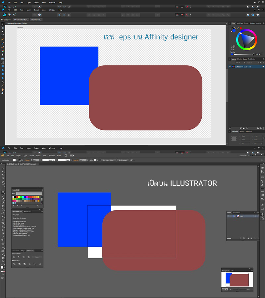Expand Layer 1 in Illustrator Layers panel
The height and width of the screenshot is (298, 265).
[x=235, y=216]
